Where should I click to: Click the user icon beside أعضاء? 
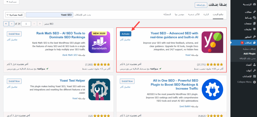coord(254,65)
